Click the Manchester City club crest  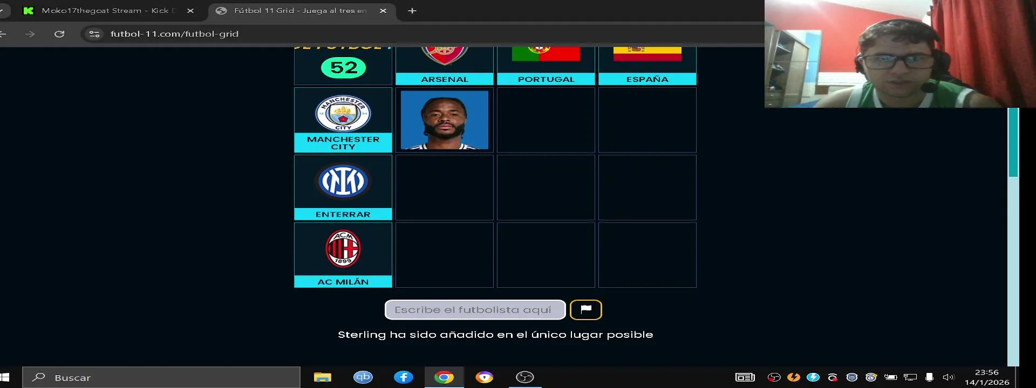pyautogui.click(x=343, y=113)
